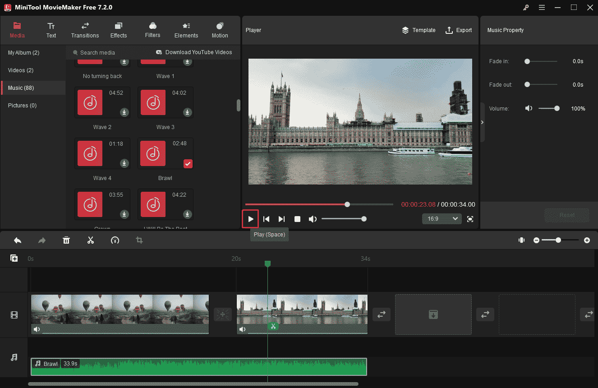Click the green playhead marker
The height and width of the screenshot is (388, 598).
tap(267, 263)
